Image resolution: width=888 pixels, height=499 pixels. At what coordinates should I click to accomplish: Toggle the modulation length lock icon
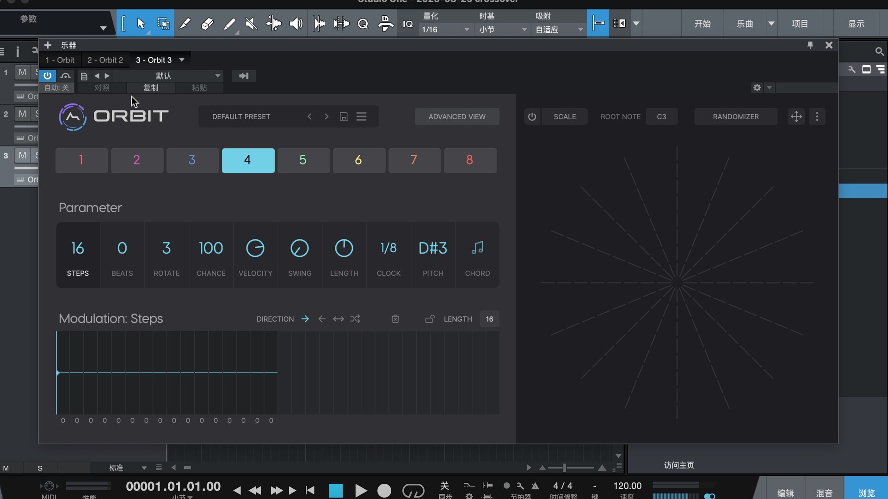tap(430, 319)
